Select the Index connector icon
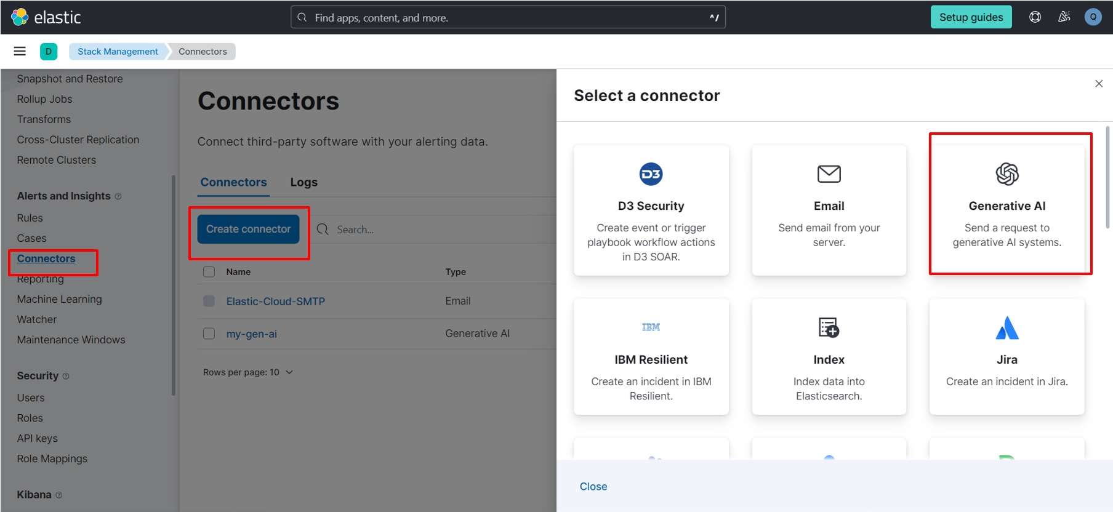 pyautogui.click(x=829, y=327)
